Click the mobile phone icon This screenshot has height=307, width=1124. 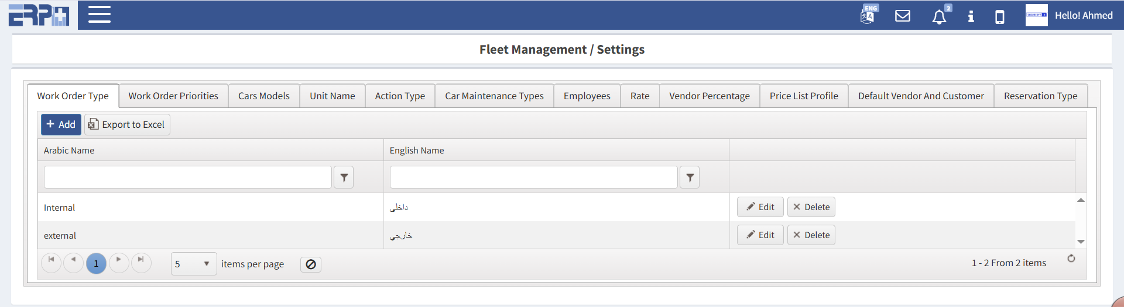point(1000,16)
